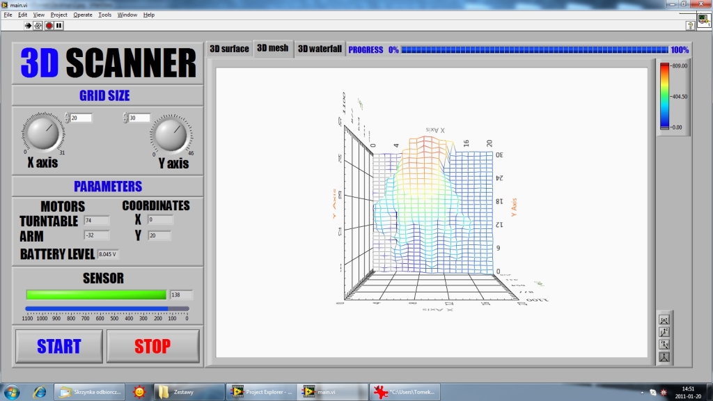
Task: Click the Pause toolbar button
Action: tap(59, 26)
